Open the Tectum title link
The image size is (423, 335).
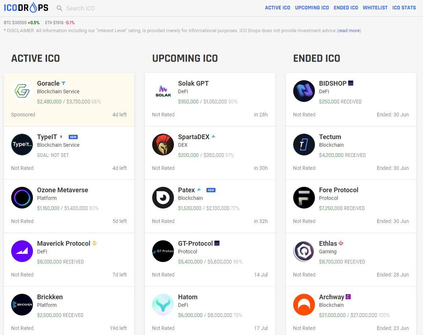click(x=330, y=137)
